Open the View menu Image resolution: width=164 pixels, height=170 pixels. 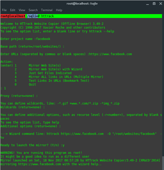(22, 10)
